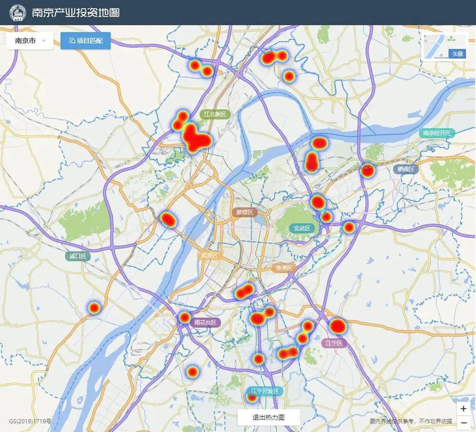Viewport: 476px width, 432px height.
Task: Click heat spot left of 栖霞区 label
Action: click(x=367, y=170)
